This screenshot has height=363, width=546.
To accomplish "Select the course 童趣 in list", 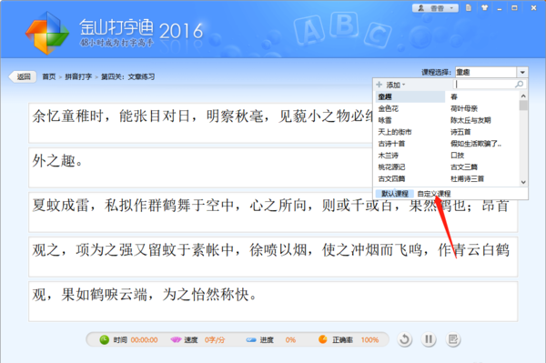I will [410, 96].
